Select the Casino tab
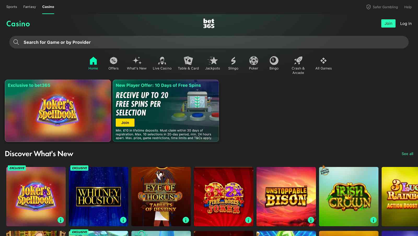Viewport: 418px width, 236px height. pos(48,7)
